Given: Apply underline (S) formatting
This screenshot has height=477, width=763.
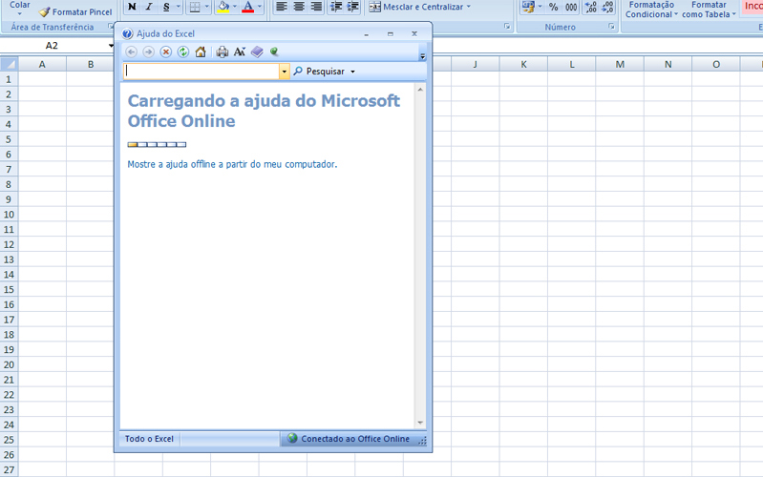Looking at the screenshot, I should tap(166, 7).
